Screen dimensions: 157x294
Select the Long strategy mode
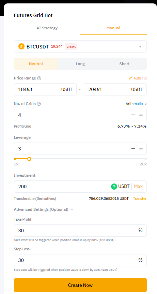coord(80,64)
